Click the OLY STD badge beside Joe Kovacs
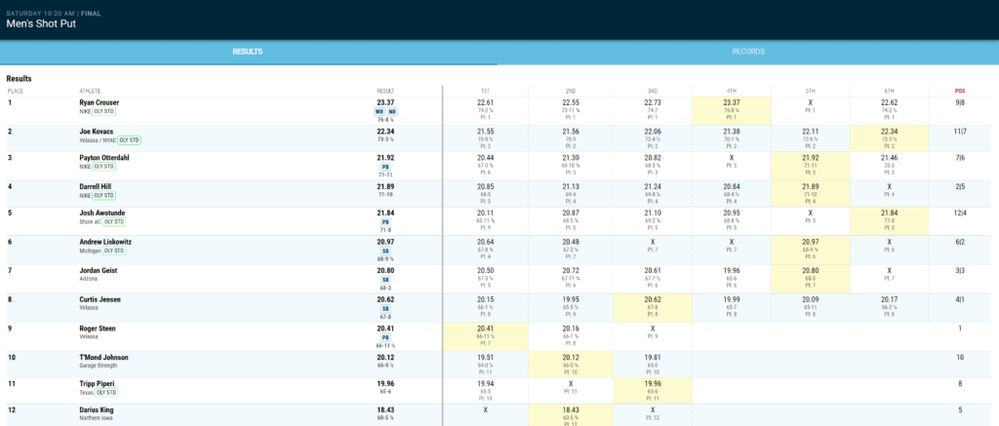This screenshot has width=999, height=426. [x=130, y=139]
